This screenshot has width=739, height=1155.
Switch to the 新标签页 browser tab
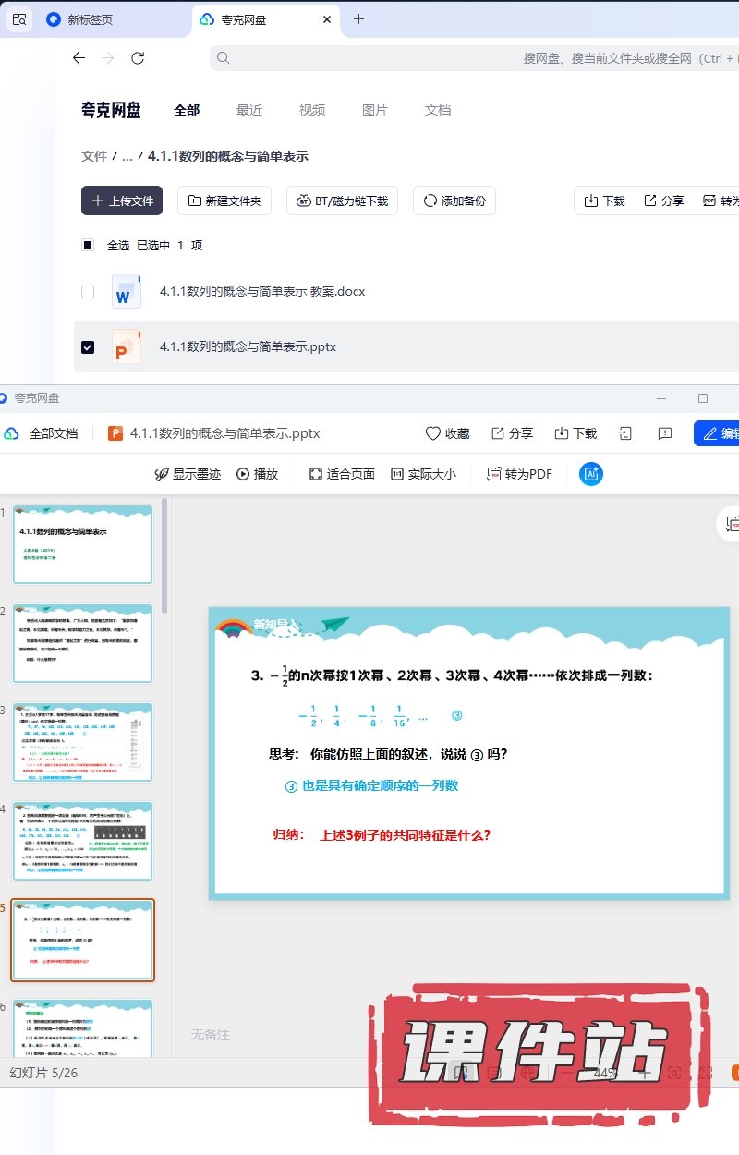(90, 19)
